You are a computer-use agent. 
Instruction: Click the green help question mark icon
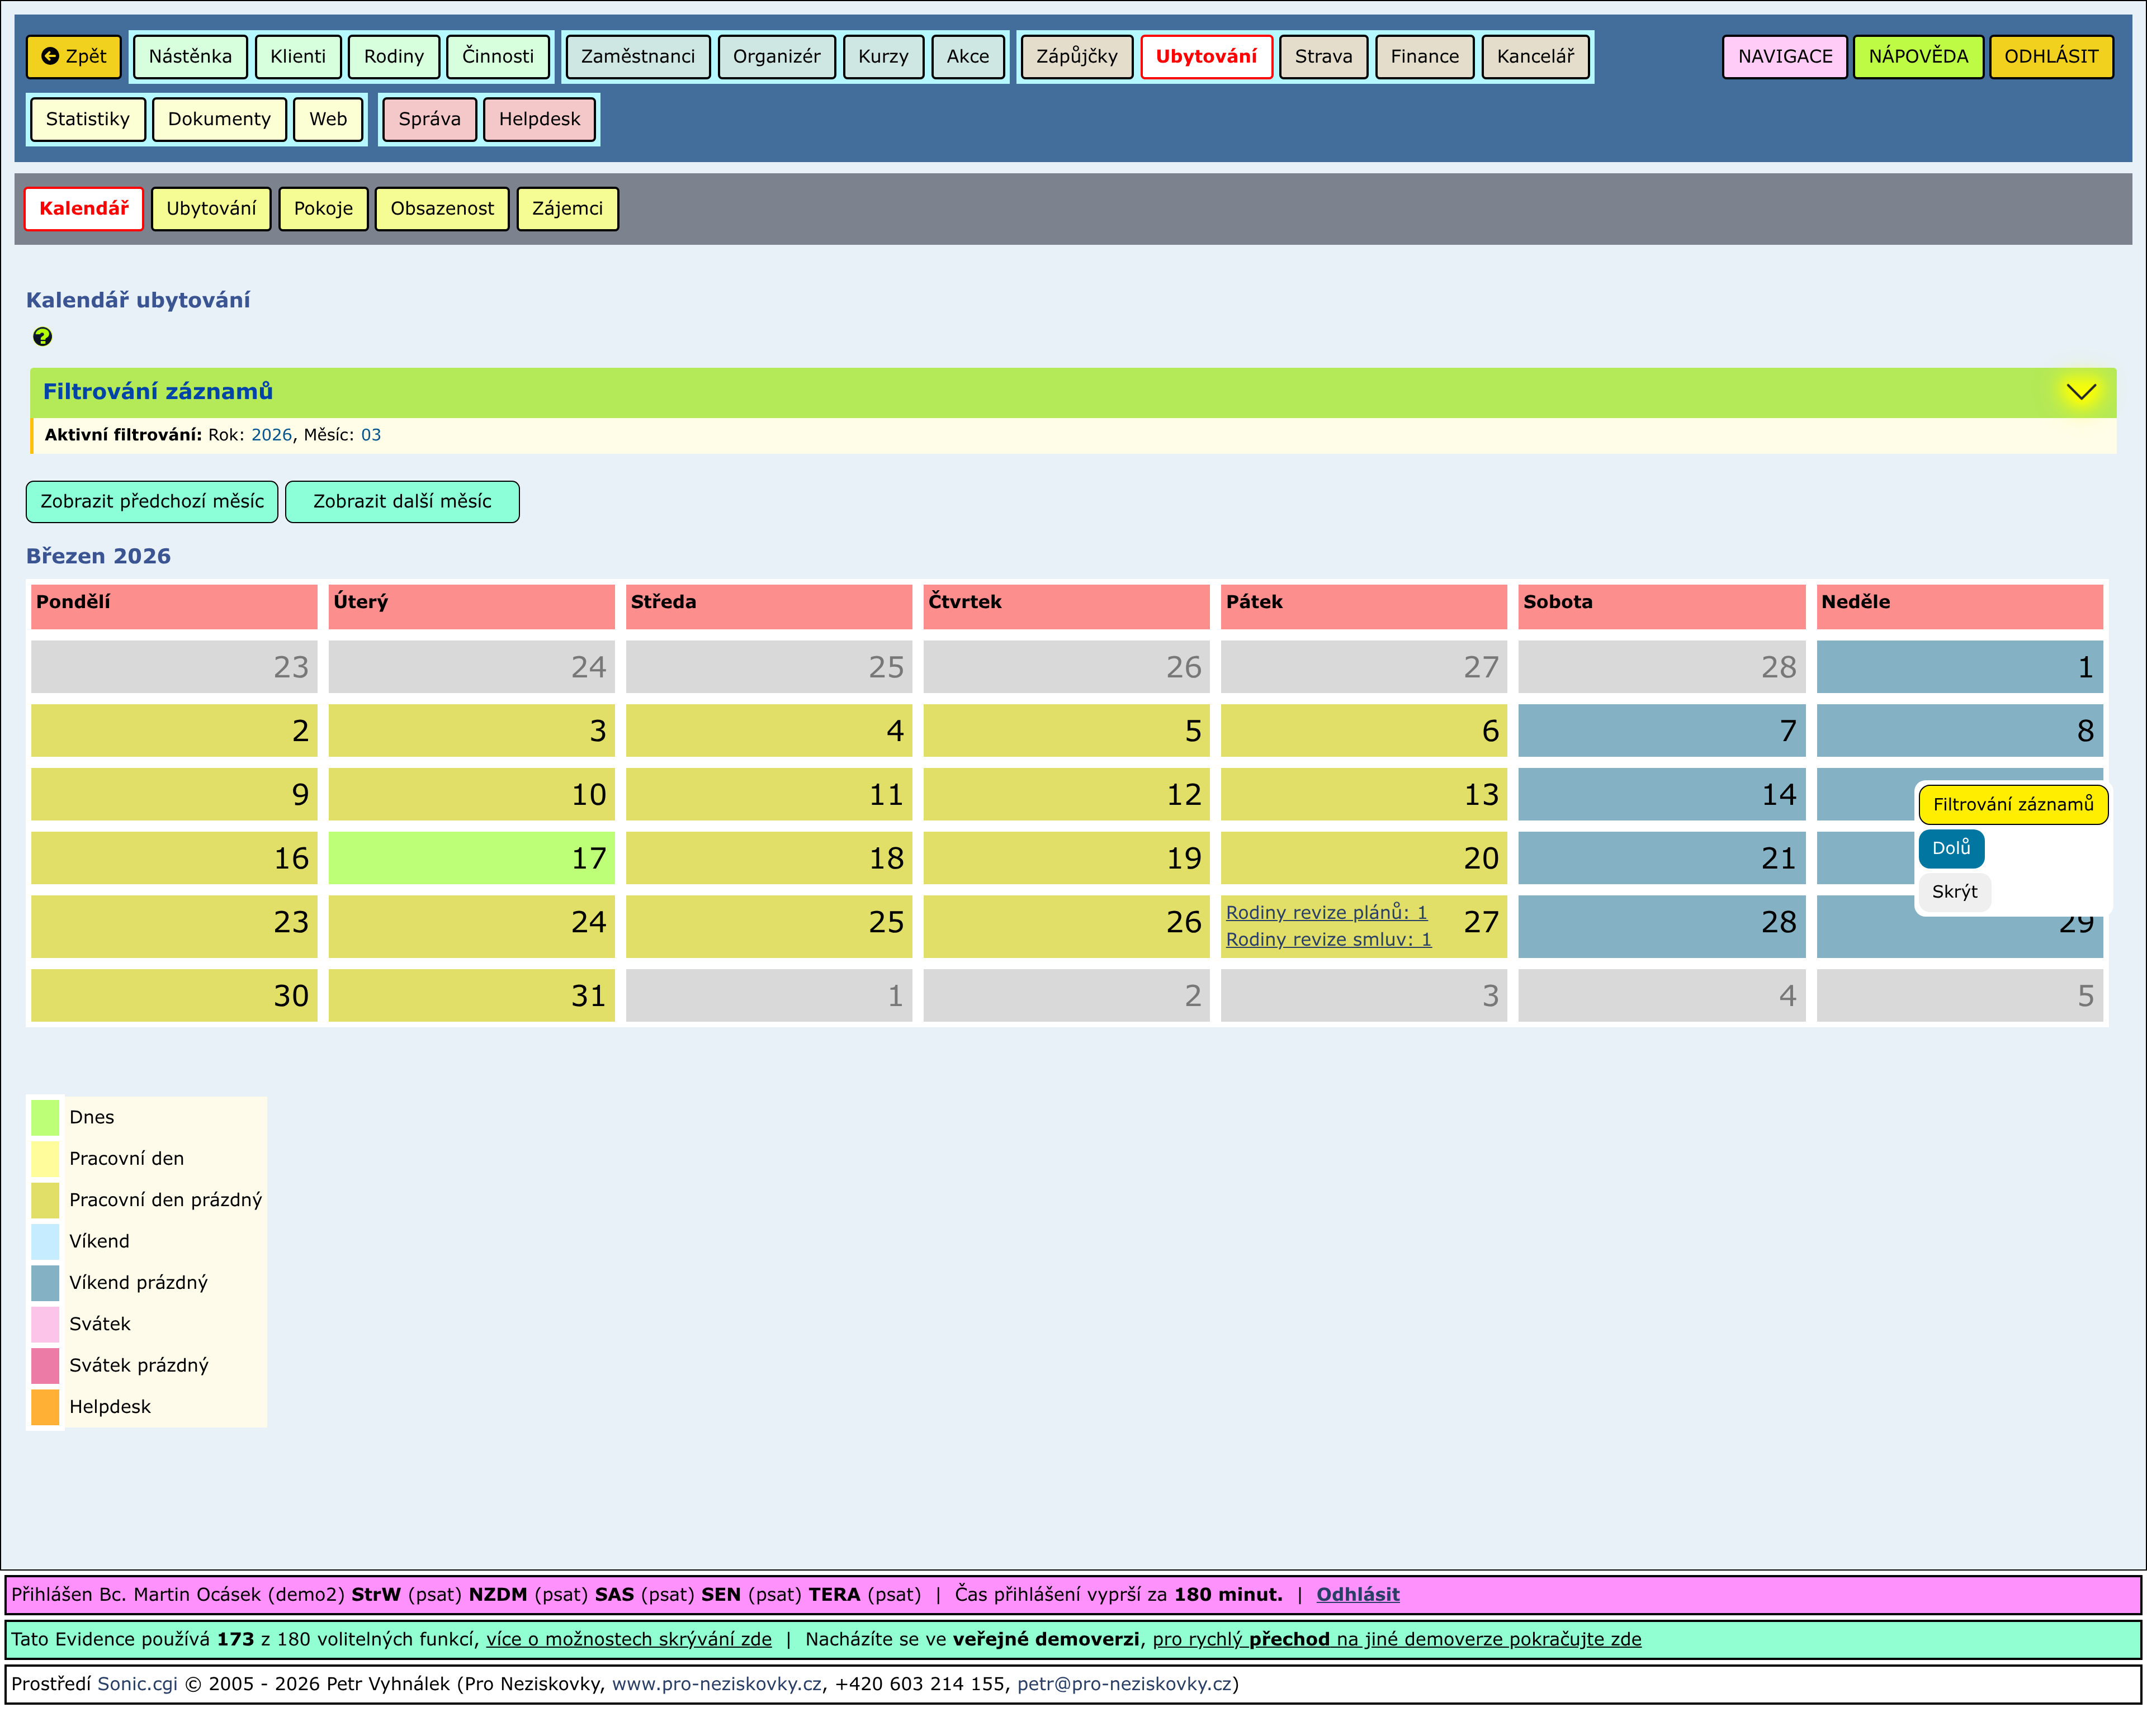tap(42, 337)
